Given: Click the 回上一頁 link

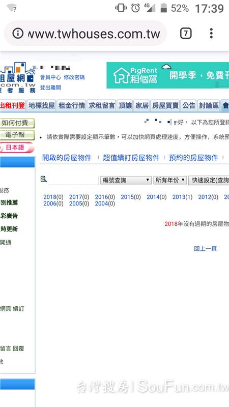Looking at the screenshot, I should 205,249.
